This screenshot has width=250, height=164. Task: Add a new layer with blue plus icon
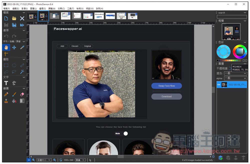tap(220, 158)
